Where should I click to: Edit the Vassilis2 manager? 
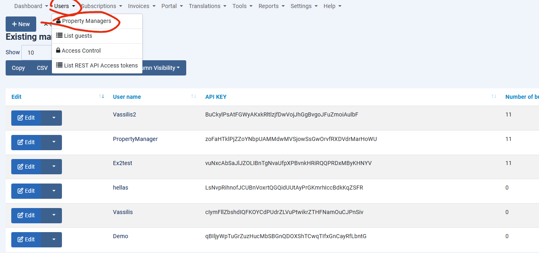[26, 118]
